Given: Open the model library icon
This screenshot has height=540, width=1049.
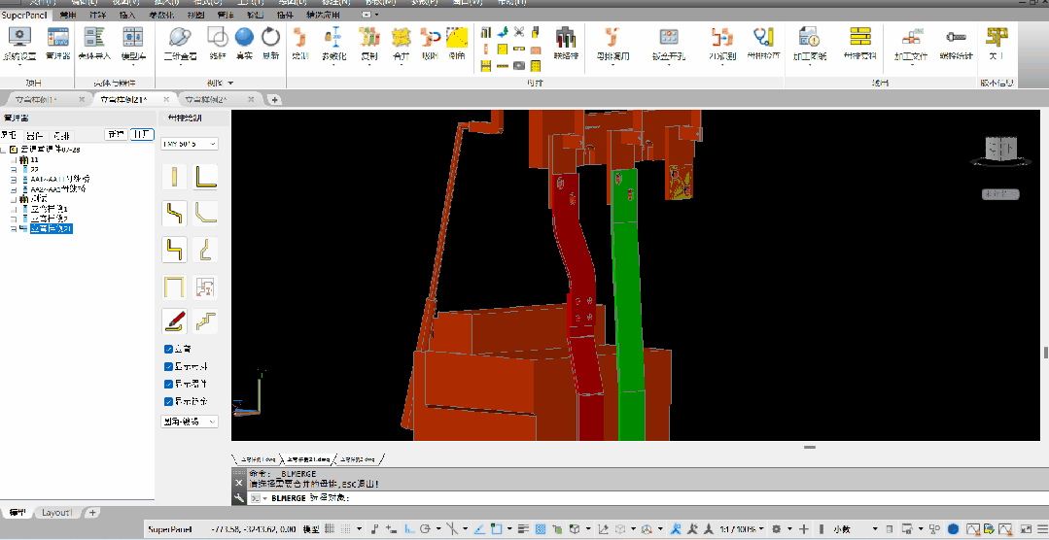Looking at the screenshot, I should tap(133, 38).
